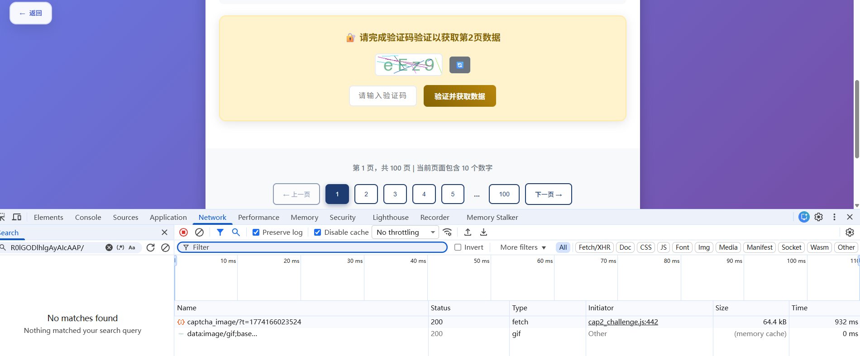This screenshot has width=860, height=356.
Task: Click the export HAR download icon
Action: [483, 232]
